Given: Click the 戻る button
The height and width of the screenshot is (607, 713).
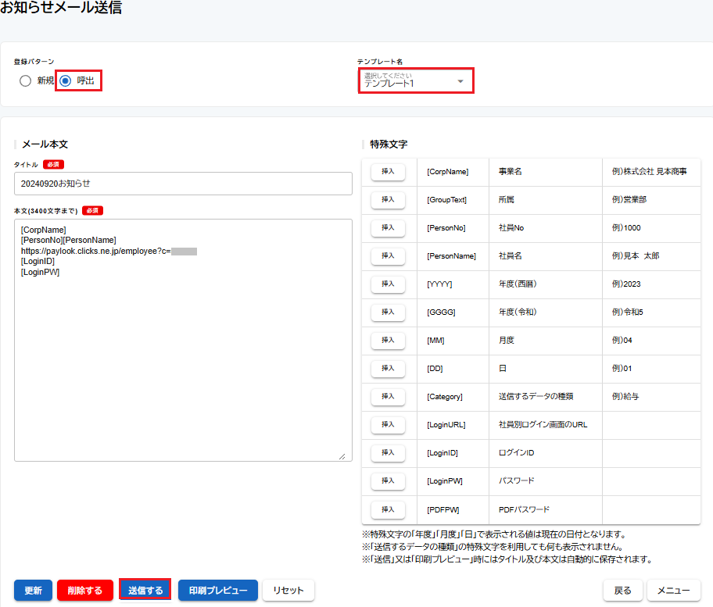Looking at the screenshot, I should (x=623, y=590).
